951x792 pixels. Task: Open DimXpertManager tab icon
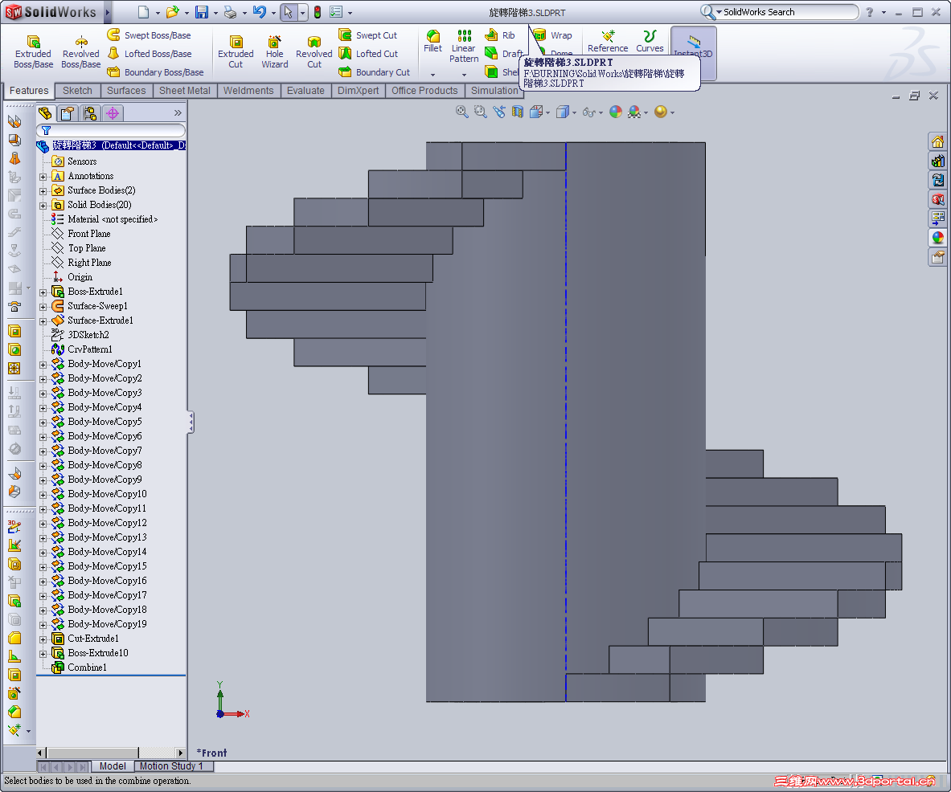pyautogui.click(x=113, y=112)
